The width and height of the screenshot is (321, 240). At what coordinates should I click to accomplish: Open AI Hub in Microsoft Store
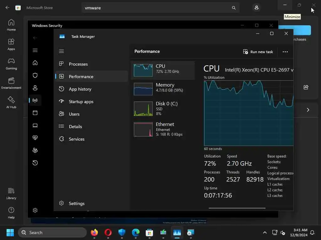(11, 102)
